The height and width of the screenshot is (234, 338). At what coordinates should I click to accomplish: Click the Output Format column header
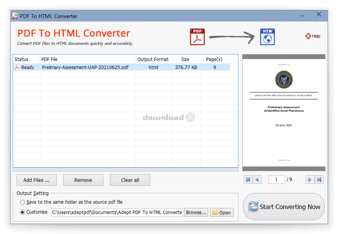[154, 59]
